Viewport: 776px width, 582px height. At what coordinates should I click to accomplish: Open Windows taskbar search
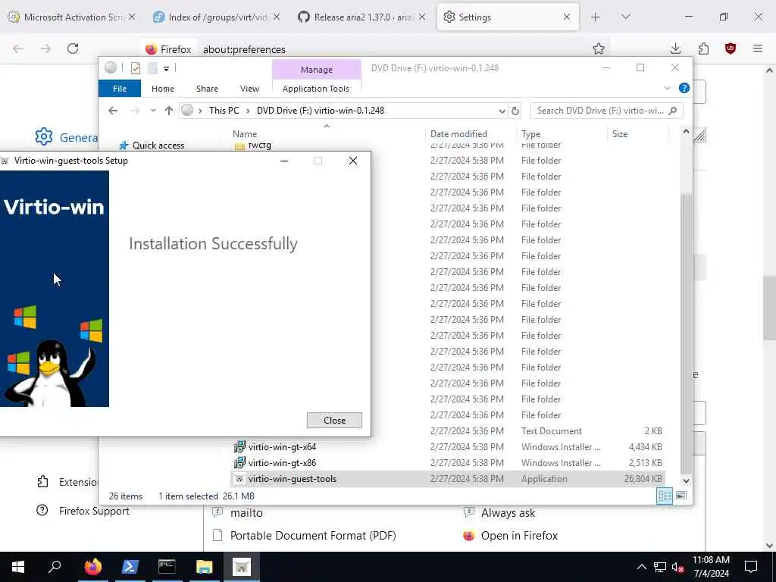point(55,567)
